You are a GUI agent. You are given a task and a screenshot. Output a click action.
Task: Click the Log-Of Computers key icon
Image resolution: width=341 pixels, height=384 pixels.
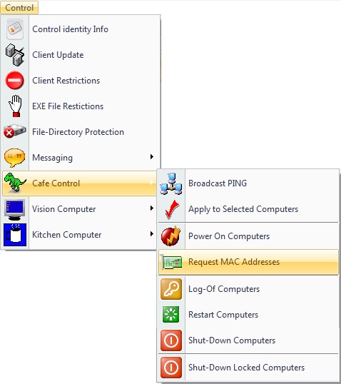tap(171, 289)
